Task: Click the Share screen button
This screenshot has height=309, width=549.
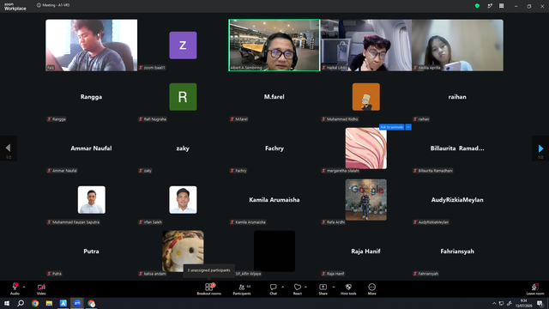Action: click(323, 289)
